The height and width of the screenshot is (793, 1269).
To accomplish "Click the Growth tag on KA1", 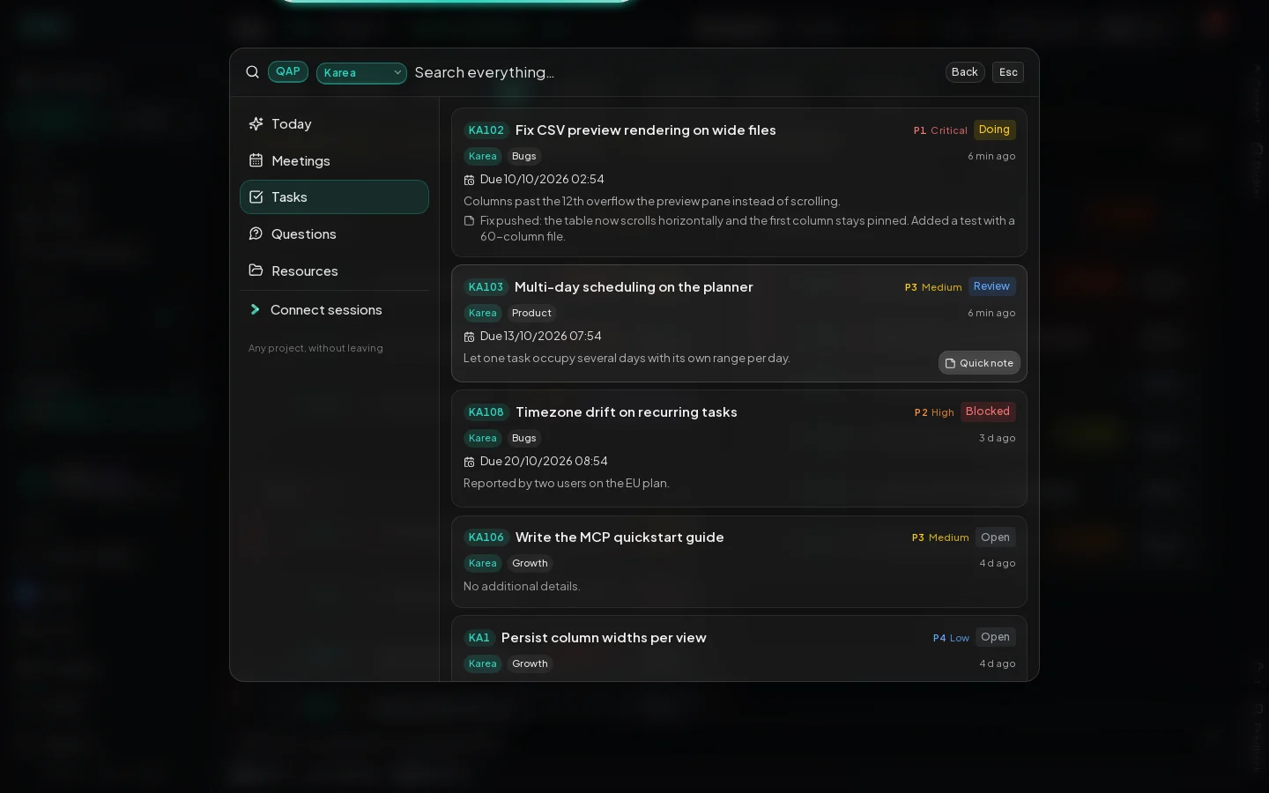I will tap(530, 663).
